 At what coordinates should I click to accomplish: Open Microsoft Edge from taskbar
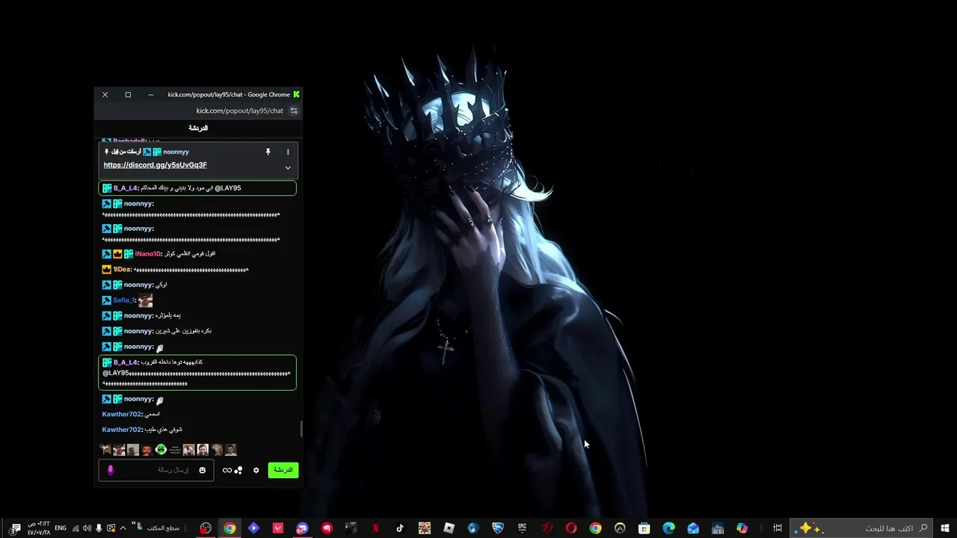pyautogui.click(x=668, y=528)
